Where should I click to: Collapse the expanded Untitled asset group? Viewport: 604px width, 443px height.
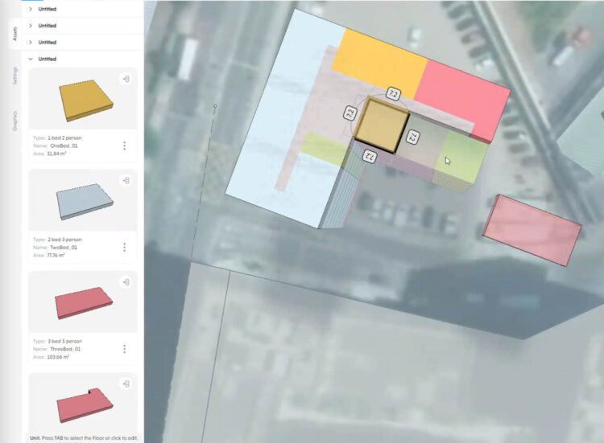tap(31, 59)
